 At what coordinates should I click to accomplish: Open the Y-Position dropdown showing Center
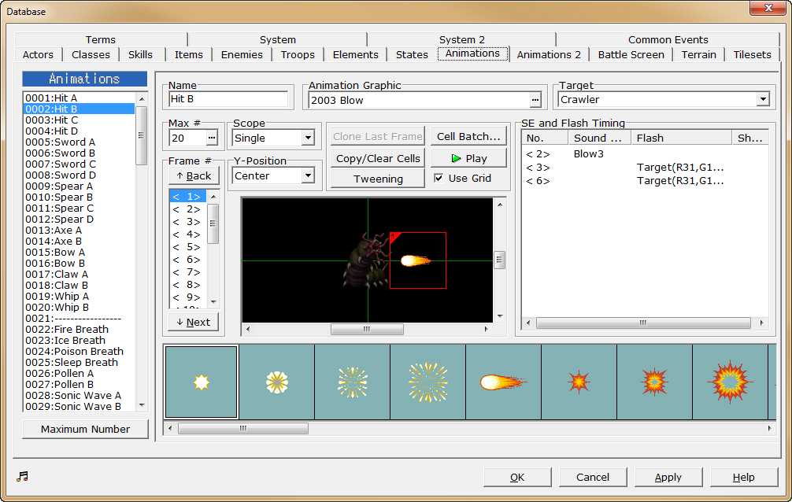[x=309, y=175]
